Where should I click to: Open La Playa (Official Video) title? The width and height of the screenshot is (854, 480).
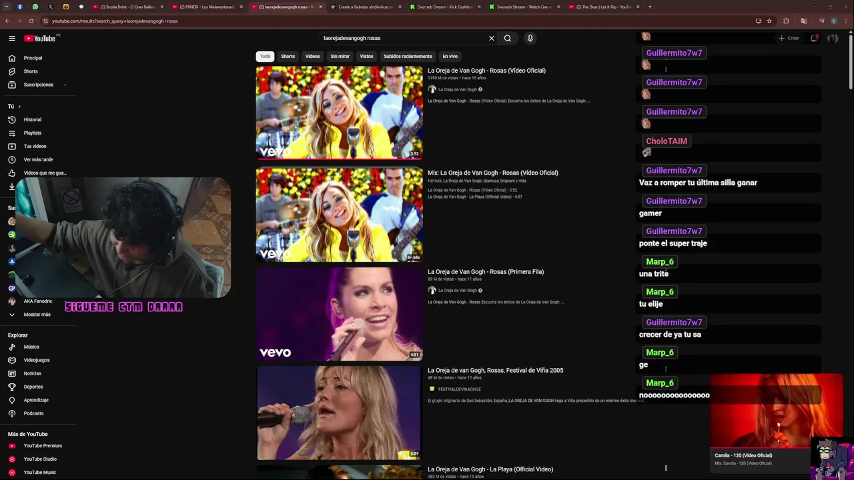pos(490,469)
